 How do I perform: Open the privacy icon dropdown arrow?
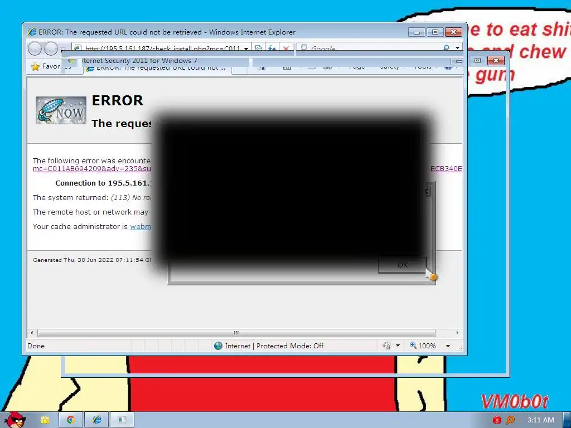pyautogui.click(x=398, y=346)
